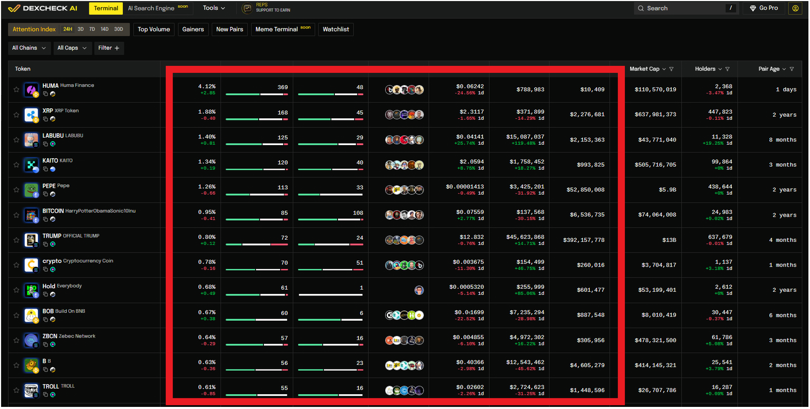Open the user profile icon
810x409 pixels.
(795, 8)
